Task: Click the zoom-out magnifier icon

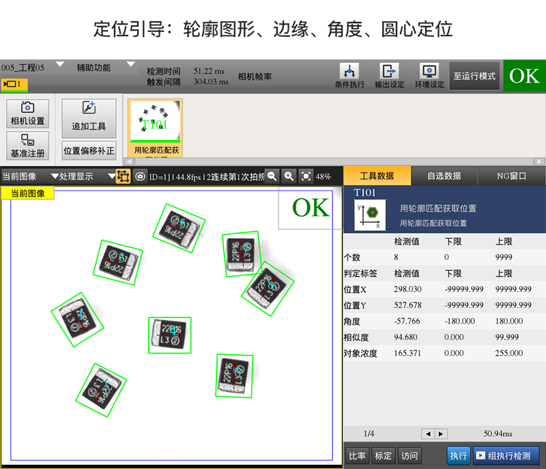Action: click(x=272, y=176)
